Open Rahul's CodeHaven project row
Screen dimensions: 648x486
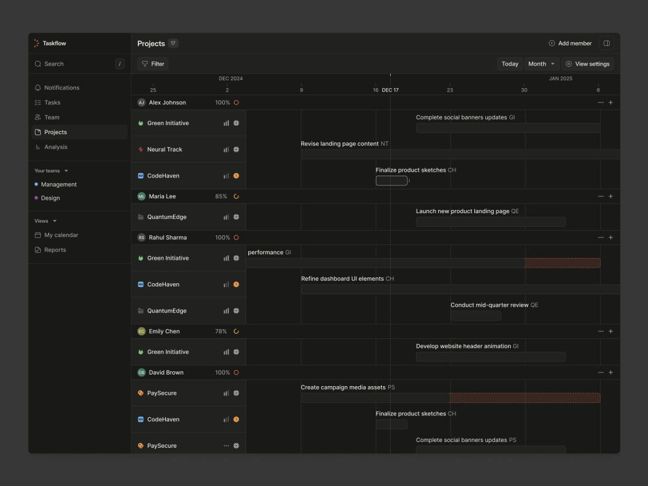pyautogui.click(x=189, y=284)
